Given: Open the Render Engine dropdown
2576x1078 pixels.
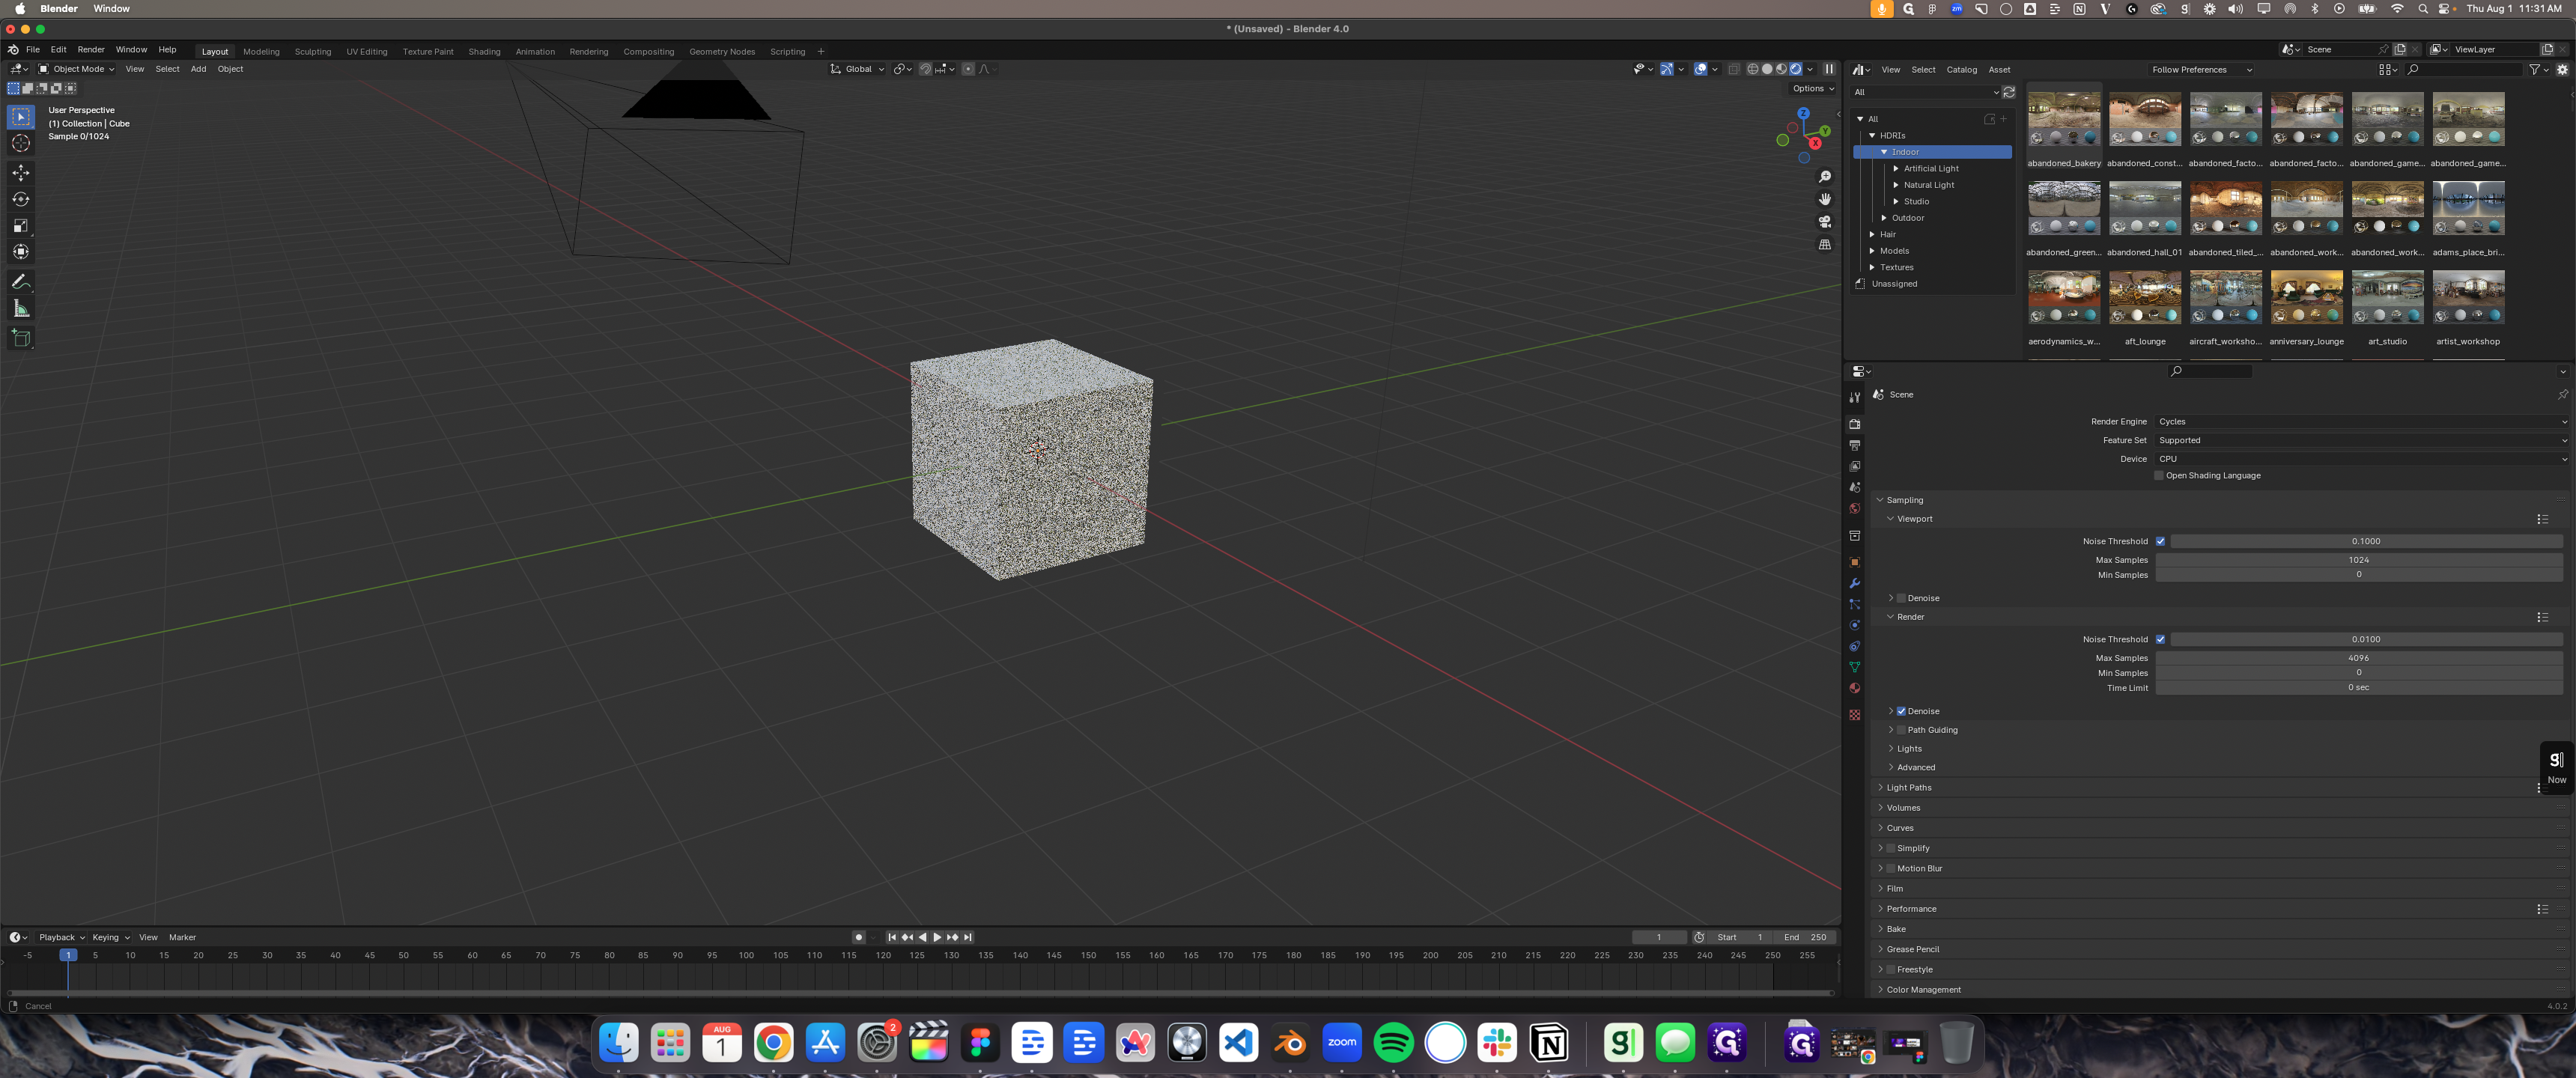Looking at the screenshot, I should coord(2362,422).
